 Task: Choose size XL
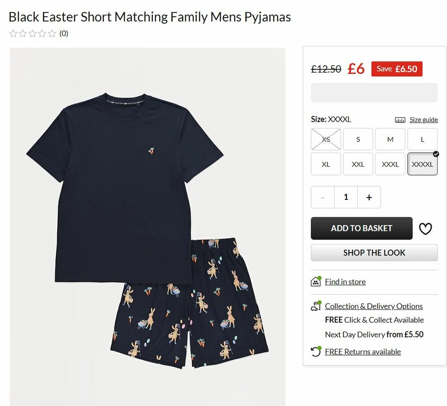[x=326, y=164]
